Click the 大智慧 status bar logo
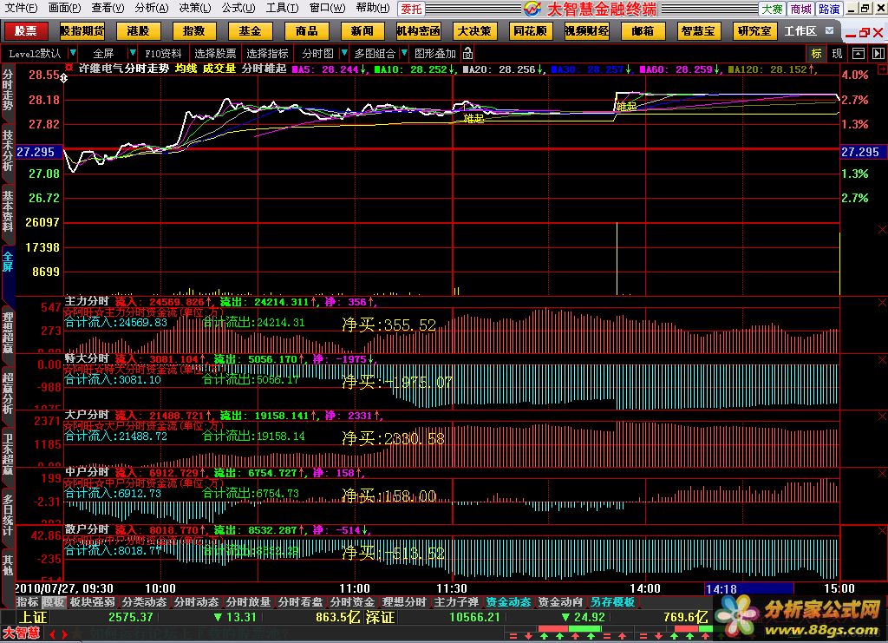 pyautogui.click(x=22, y=633)
